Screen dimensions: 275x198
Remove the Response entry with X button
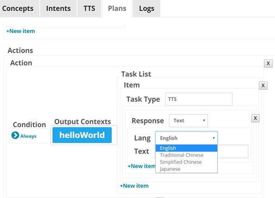(256, 118)
